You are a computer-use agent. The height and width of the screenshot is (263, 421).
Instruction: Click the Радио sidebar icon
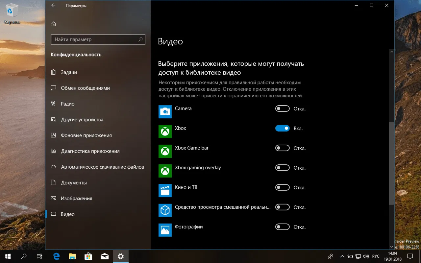(54, 104)
